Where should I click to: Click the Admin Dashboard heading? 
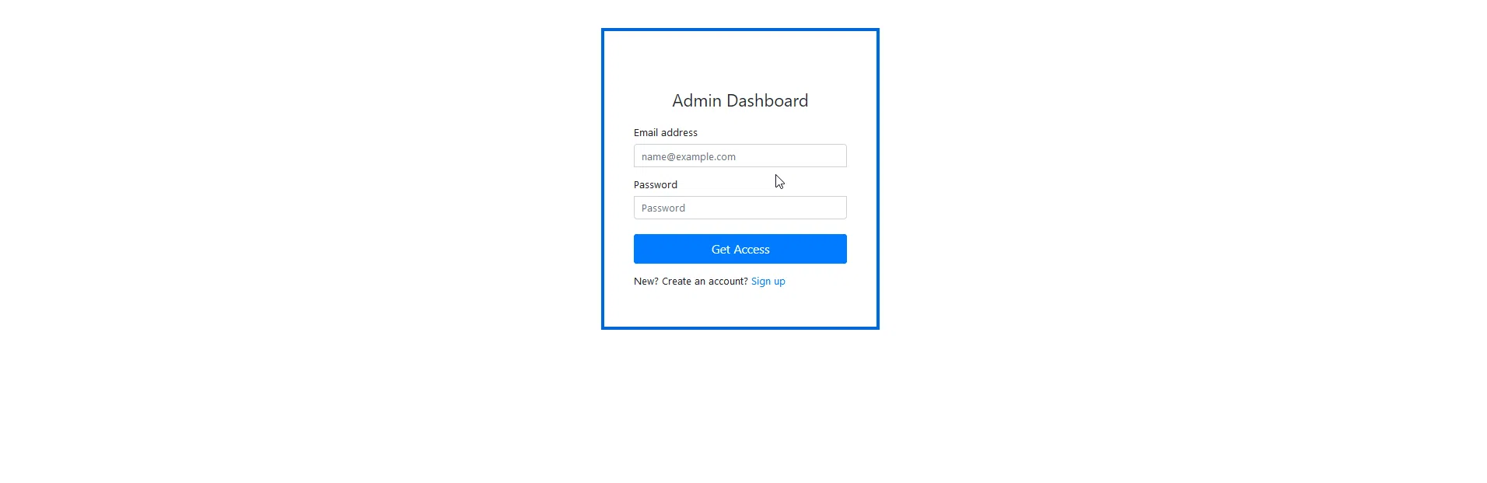click(740, 100)
